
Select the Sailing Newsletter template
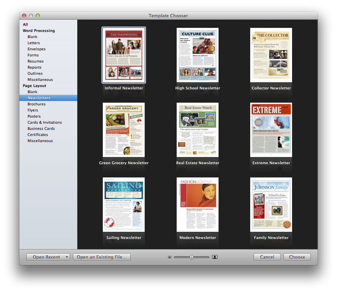(x=124, y=205)
